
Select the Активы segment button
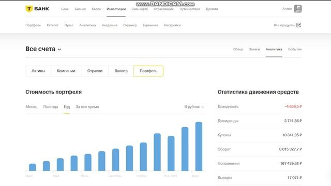click(38, 71)
